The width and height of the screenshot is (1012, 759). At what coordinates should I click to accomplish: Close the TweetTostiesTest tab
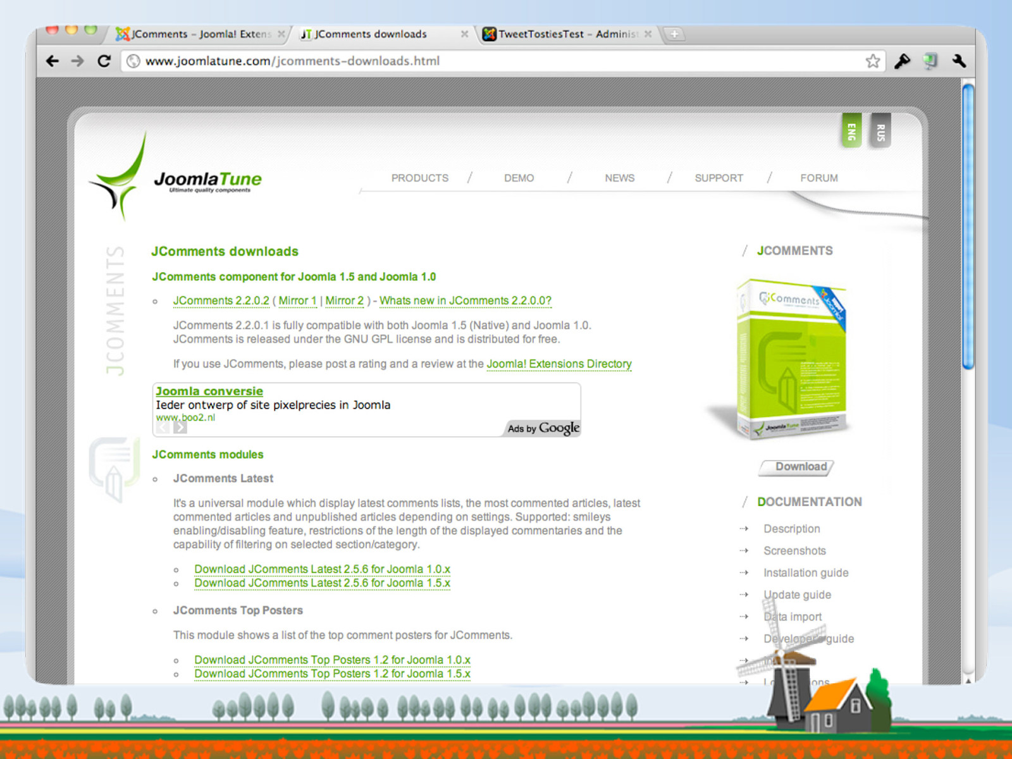pyautogui.click(x=648, y=34)
